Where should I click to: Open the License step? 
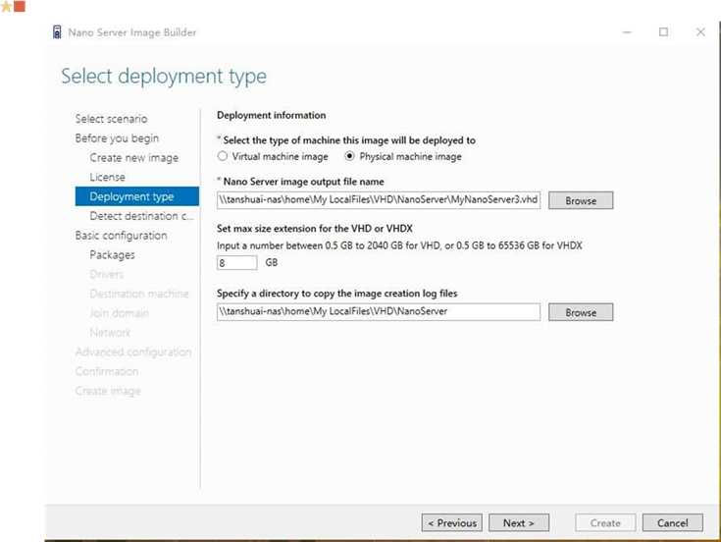click(x=107, y=177)
